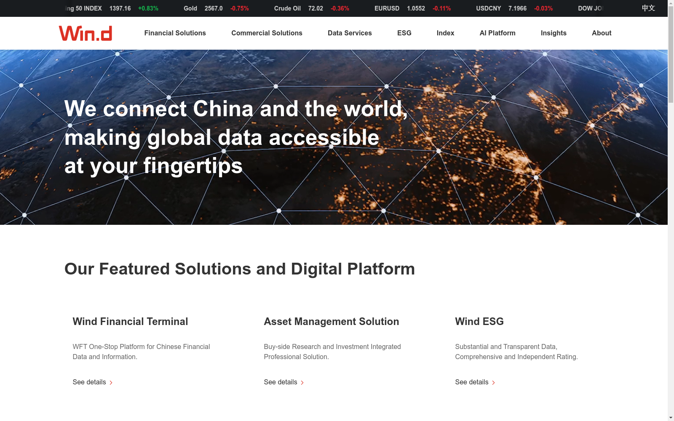Click Gold ticker price 2567.0
The image size is (674, 421).
pyautogui.click(x=214, y=8)
